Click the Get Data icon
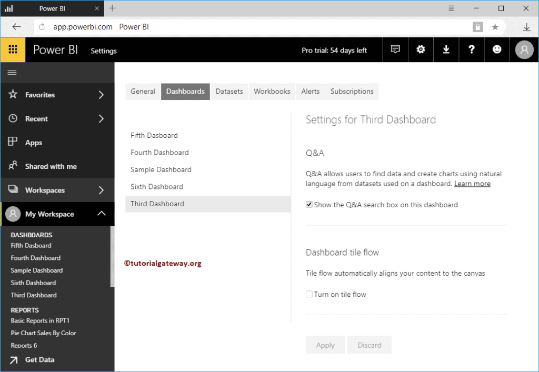The height and width of the screenshot is (372, 539). [x=13, y=360]
